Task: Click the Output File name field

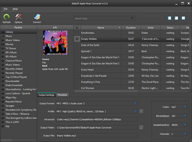Action: (97, 136)
